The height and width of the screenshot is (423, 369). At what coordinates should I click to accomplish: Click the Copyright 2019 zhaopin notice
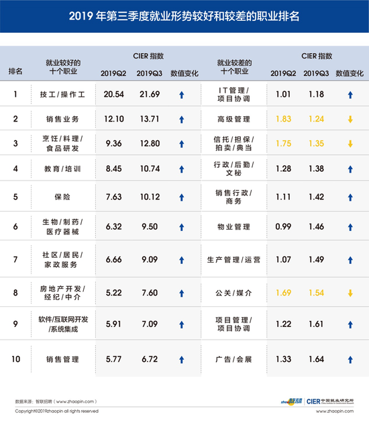pyautogui.click(x=56, y=412)
